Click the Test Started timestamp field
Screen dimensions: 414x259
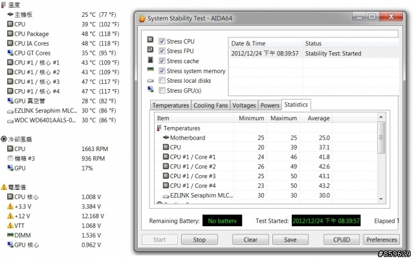point(326,220)
